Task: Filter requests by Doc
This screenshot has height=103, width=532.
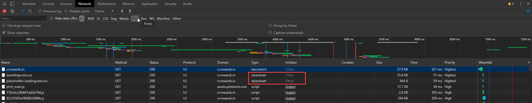Action: pyautogui.click(x=144, y=18)
